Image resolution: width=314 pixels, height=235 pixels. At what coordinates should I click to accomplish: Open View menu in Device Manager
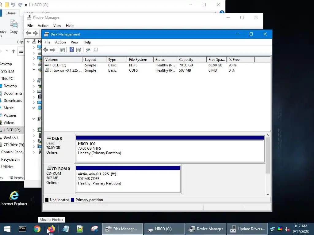click(57, 26)
